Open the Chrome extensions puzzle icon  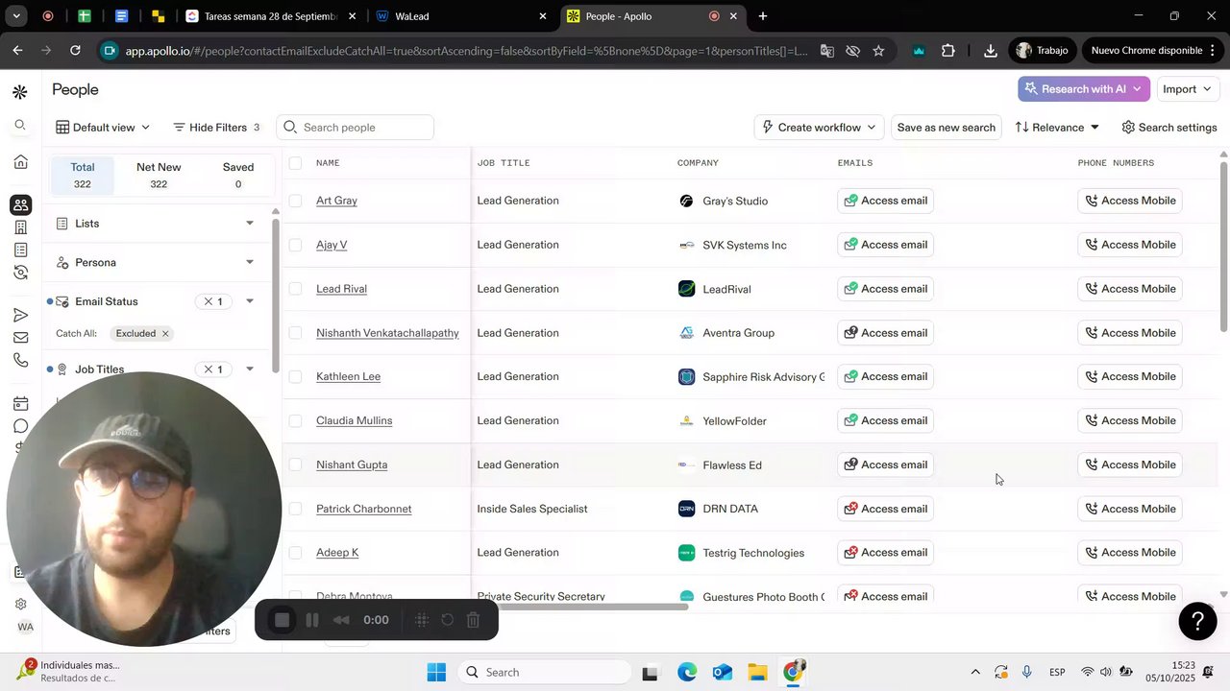coord(948,51)
